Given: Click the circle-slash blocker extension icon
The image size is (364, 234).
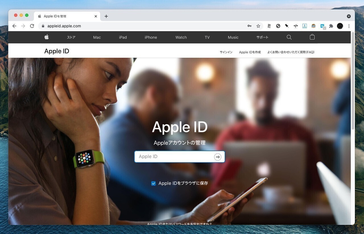Looking at the screenshot, I should (x=278, y=26).
